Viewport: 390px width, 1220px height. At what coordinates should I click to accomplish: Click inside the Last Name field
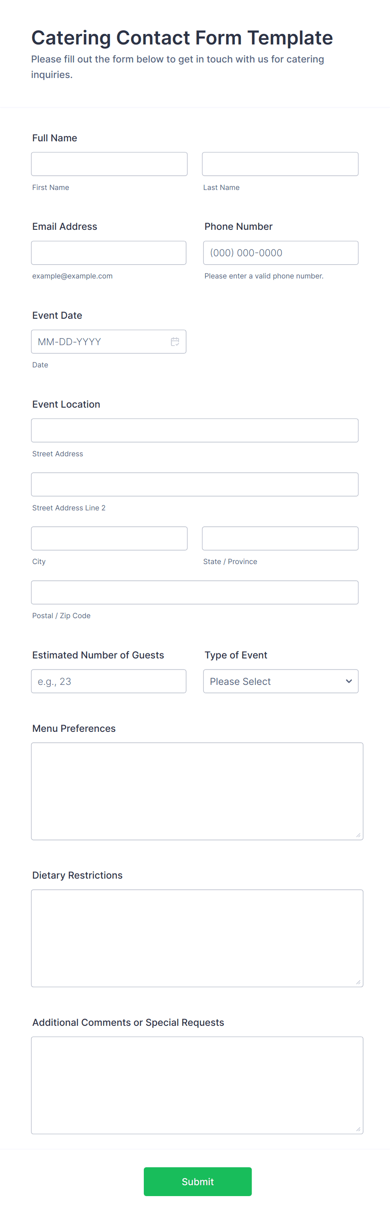(280, 164)
